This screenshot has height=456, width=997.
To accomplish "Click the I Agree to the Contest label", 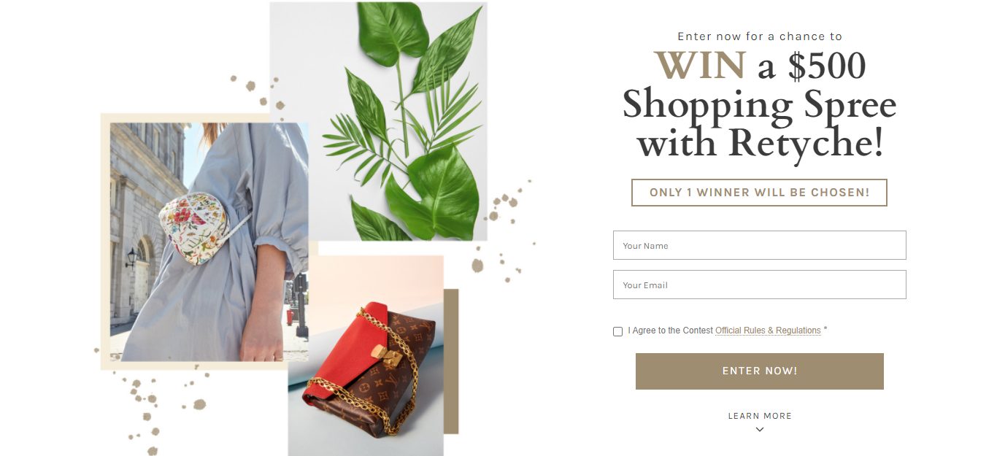I will [670, 331].
